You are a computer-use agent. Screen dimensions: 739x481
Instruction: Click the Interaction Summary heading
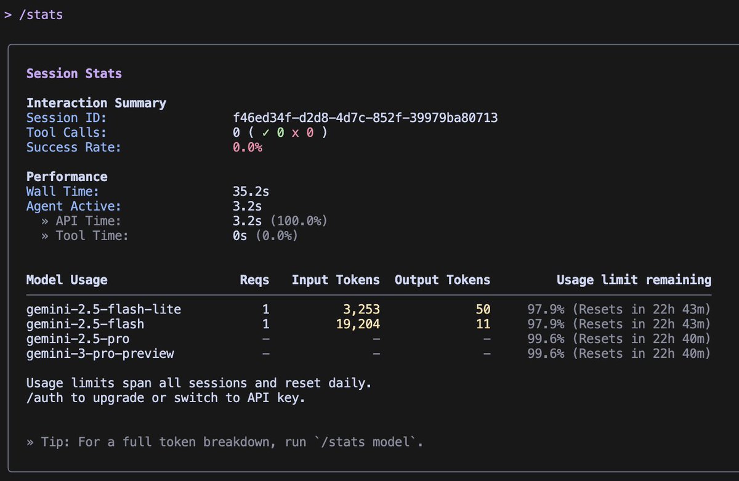96,103
